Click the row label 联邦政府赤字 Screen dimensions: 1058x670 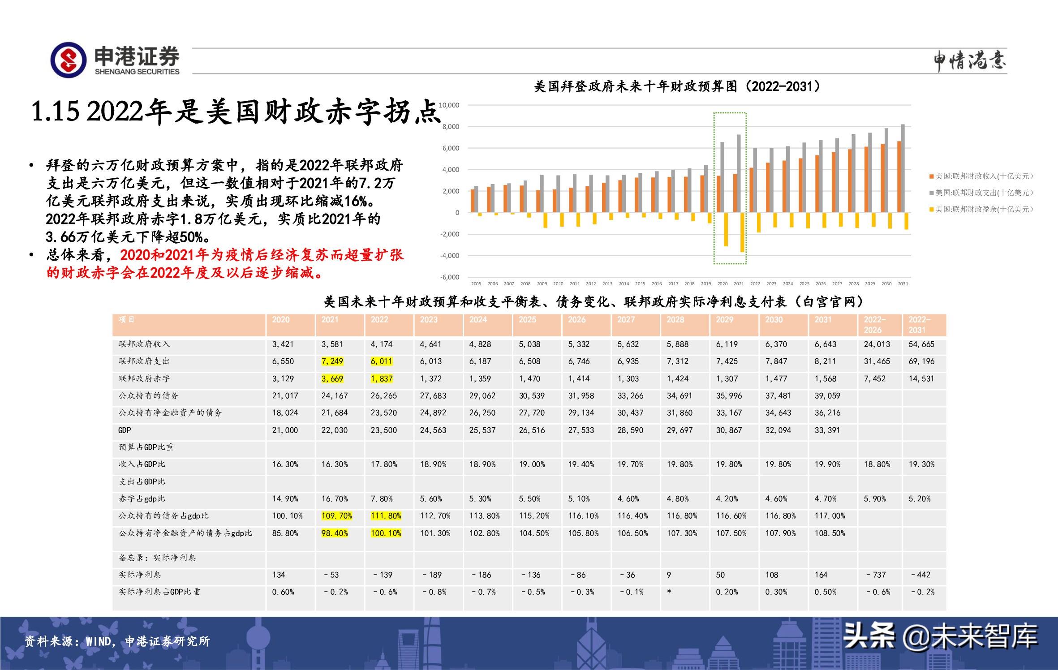[144, 379]
